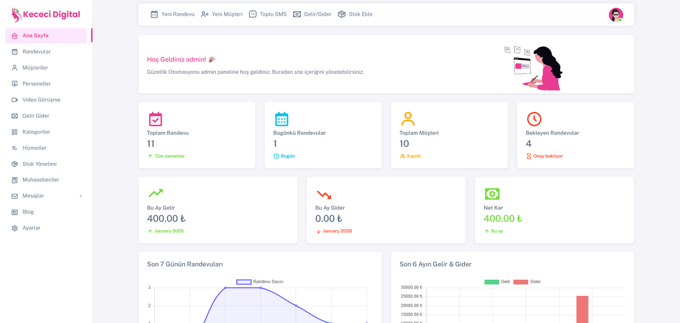Open the Randevular menu item

[x=37, y=52]
